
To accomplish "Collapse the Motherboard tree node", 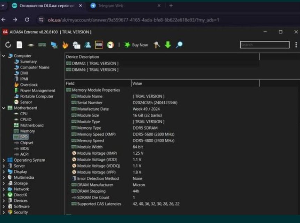I will click(x=3, y=108).
